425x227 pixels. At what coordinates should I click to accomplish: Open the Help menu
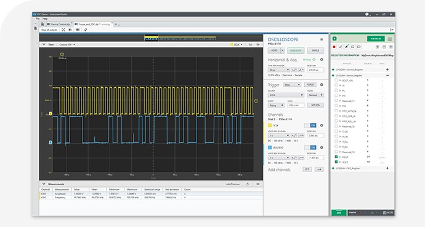[45, 19]
